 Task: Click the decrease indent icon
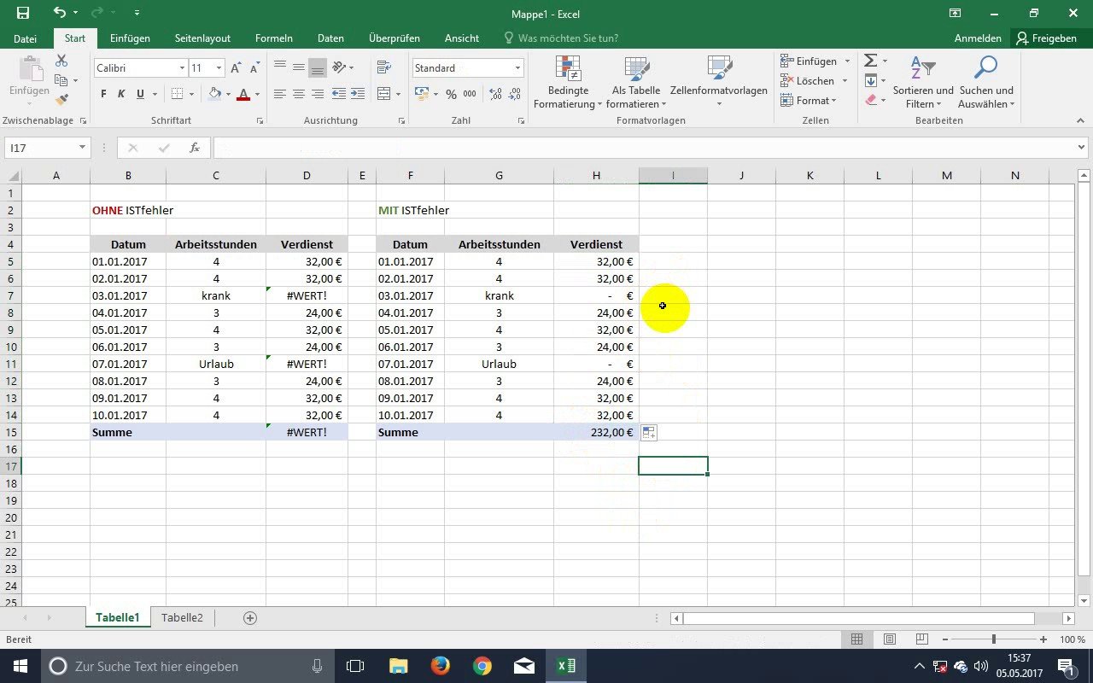339,94
